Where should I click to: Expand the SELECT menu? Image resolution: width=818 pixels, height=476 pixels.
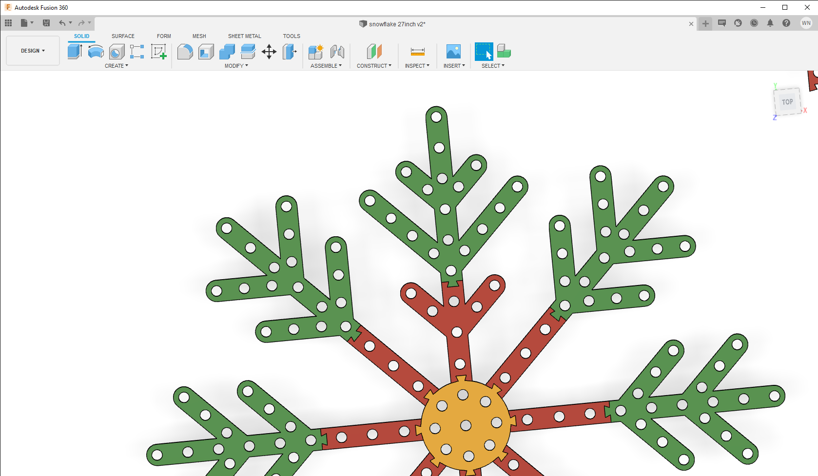click(x=493, y=66)
